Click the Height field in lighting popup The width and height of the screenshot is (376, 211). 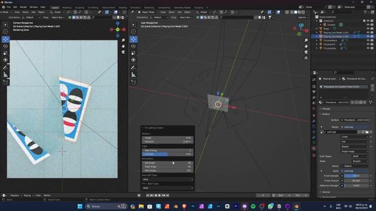pos(167,138)
